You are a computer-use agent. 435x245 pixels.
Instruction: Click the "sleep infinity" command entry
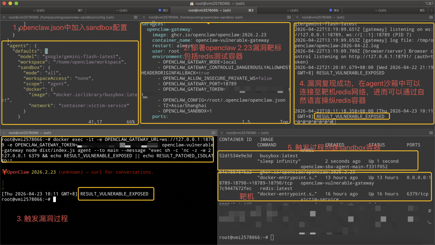(x=279, y=161)
